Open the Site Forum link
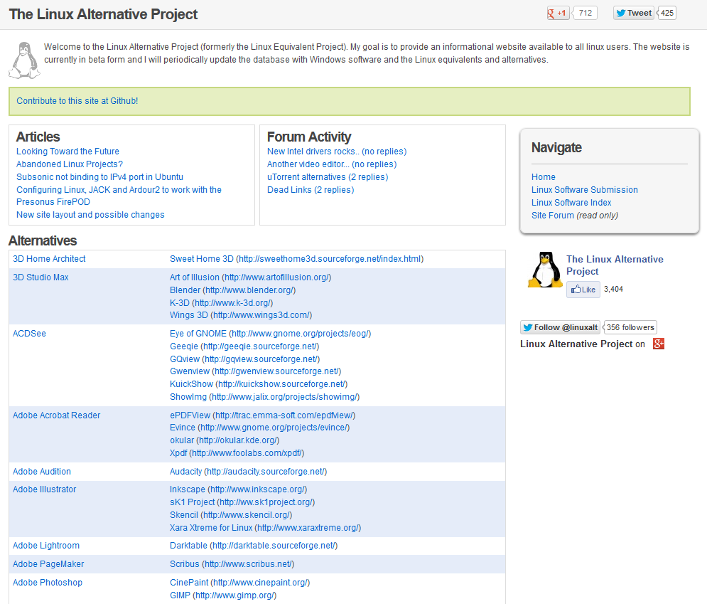The height and width of the screenshot is (604, 707). tap(552, 216)
